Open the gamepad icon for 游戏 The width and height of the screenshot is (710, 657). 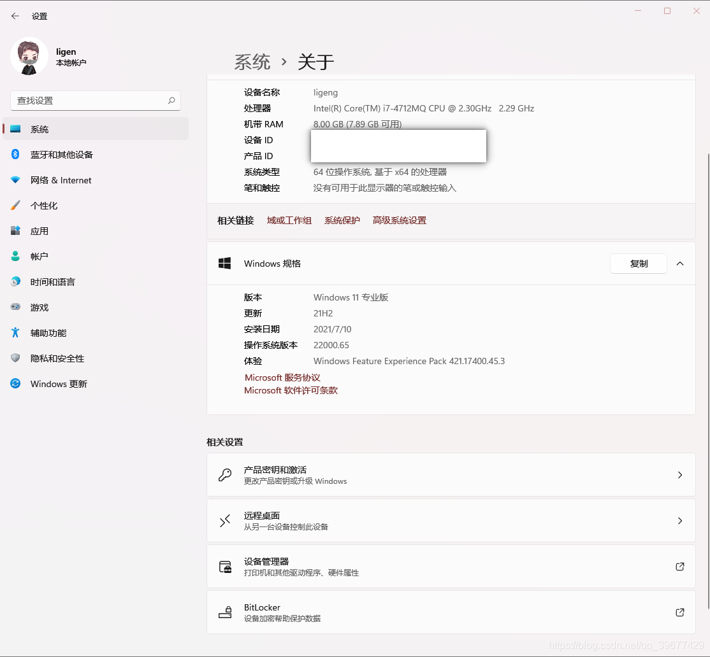(x=15, y=307)
